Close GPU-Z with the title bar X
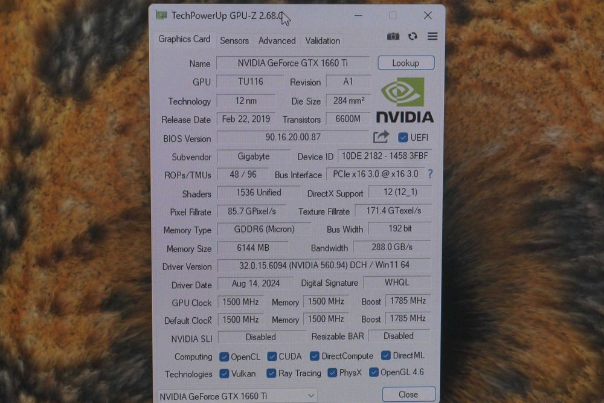This screenshot has height=403, width=604. pos(428,16)
